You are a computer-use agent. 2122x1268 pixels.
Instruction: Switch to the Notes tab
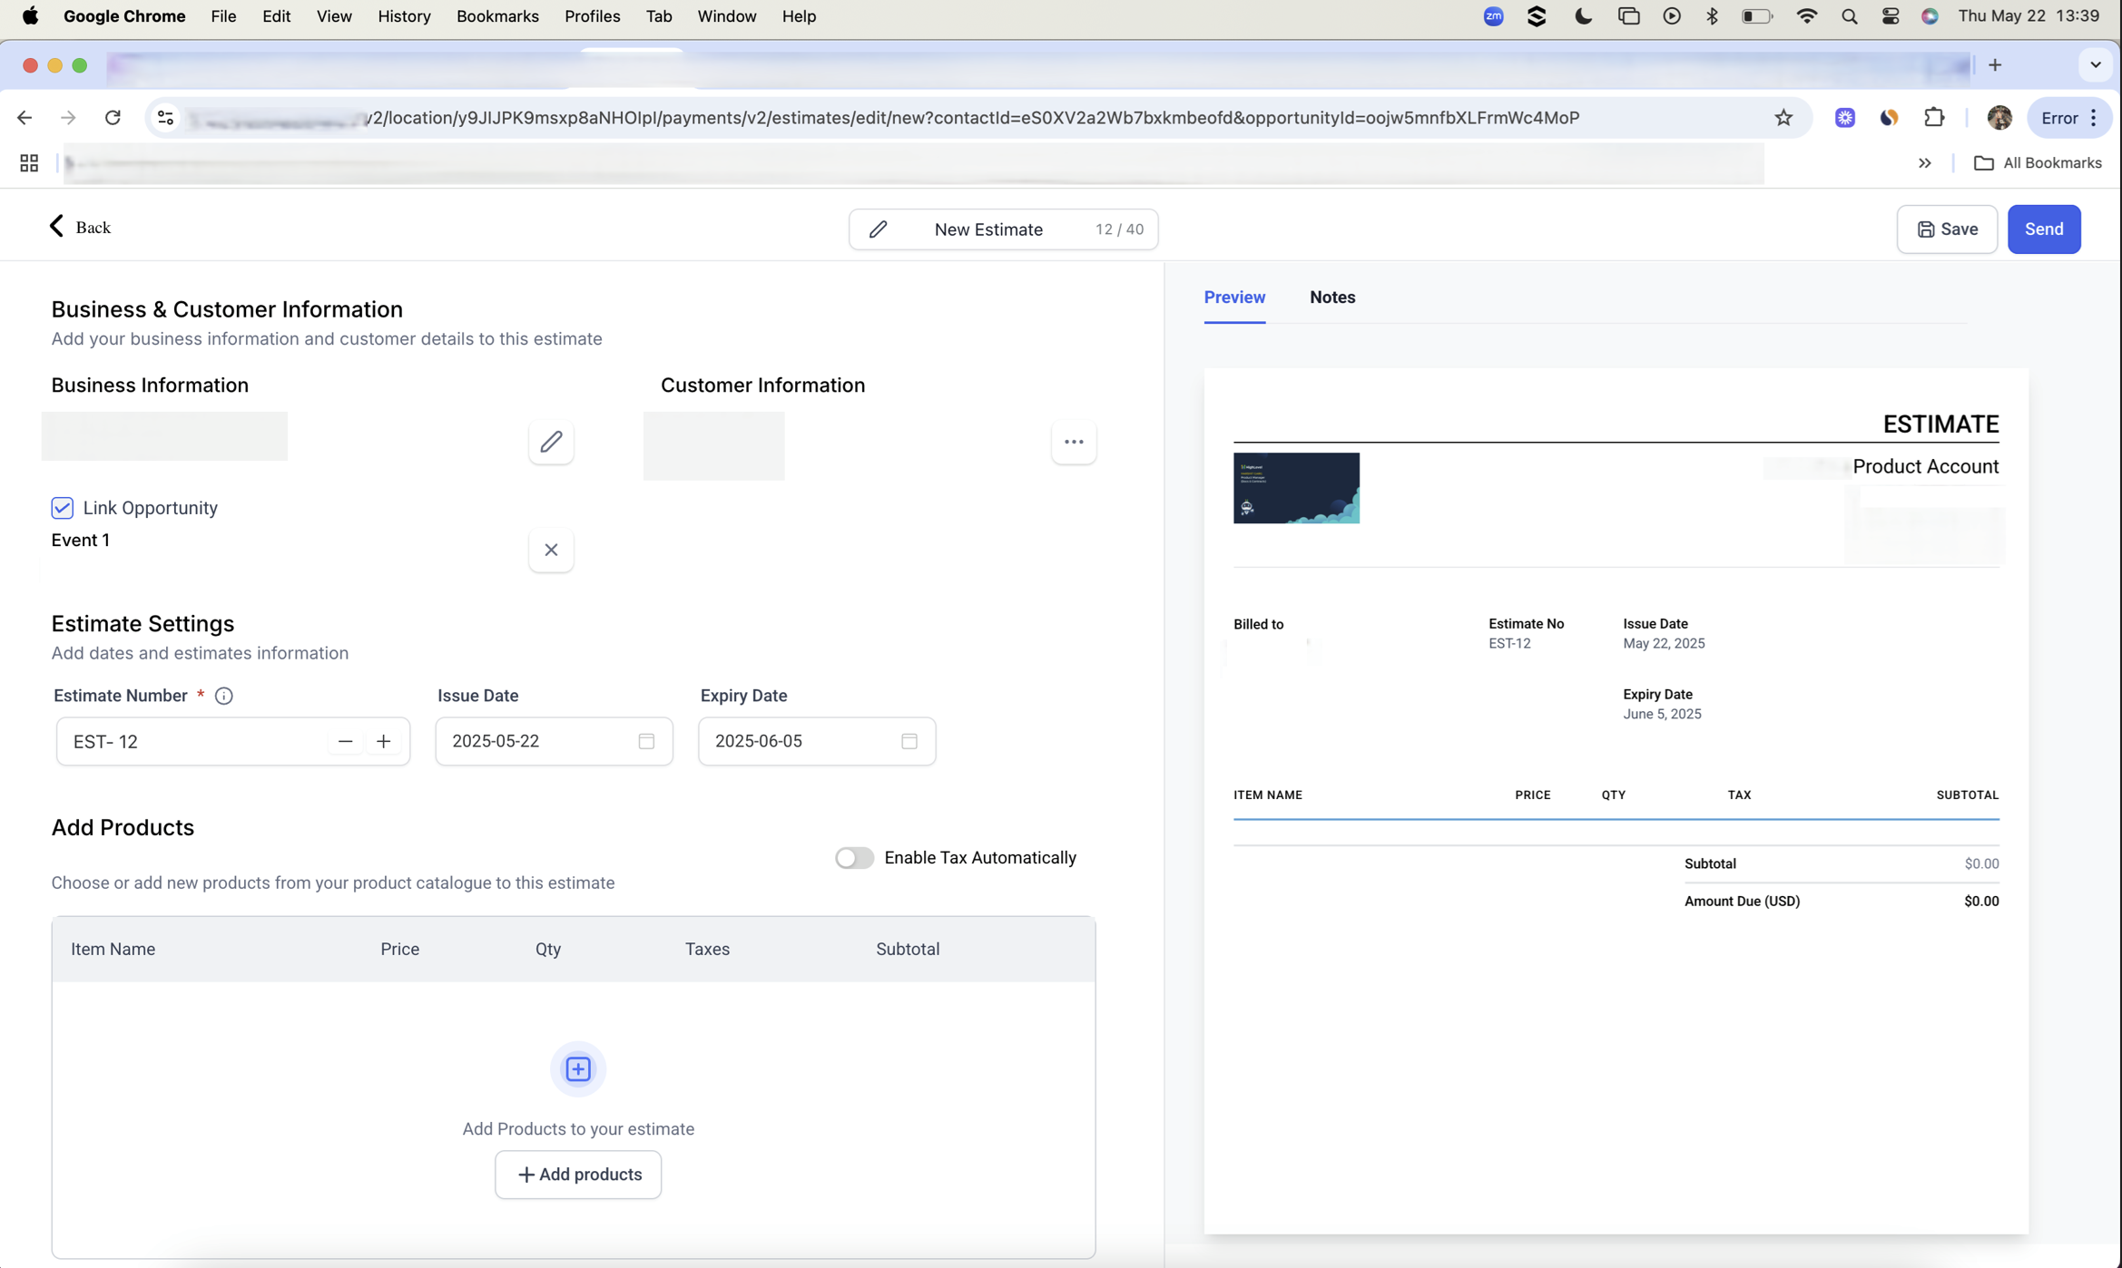(x=1331, y=297)
